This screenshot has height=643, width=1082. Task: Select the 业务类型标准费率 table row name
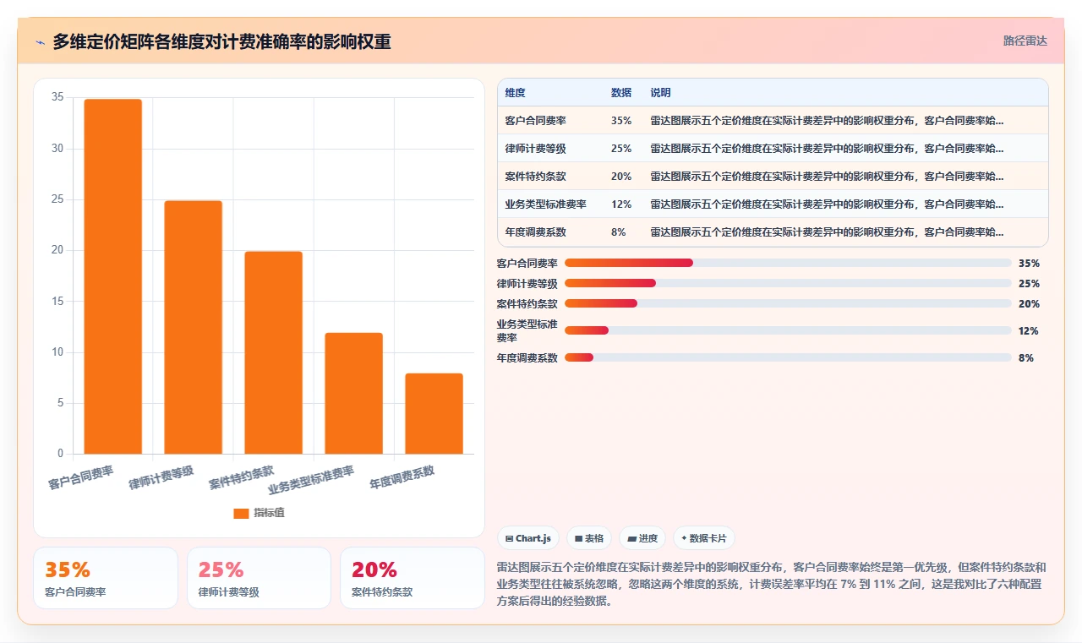point(546,204)
